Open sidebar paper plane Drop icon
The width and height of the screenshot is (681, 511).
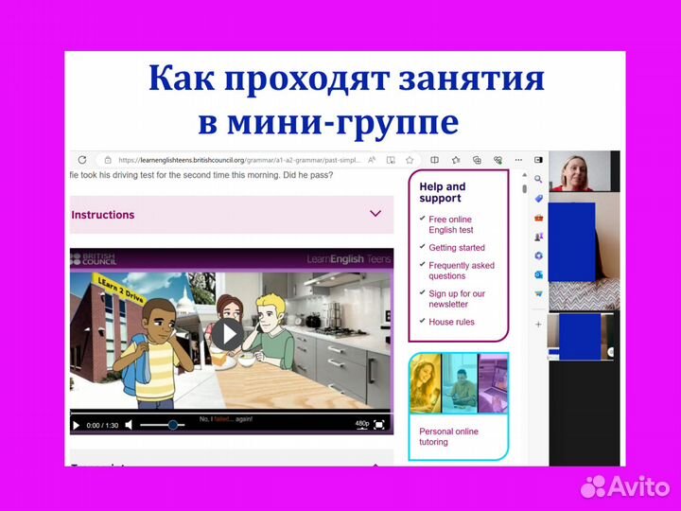538,293
